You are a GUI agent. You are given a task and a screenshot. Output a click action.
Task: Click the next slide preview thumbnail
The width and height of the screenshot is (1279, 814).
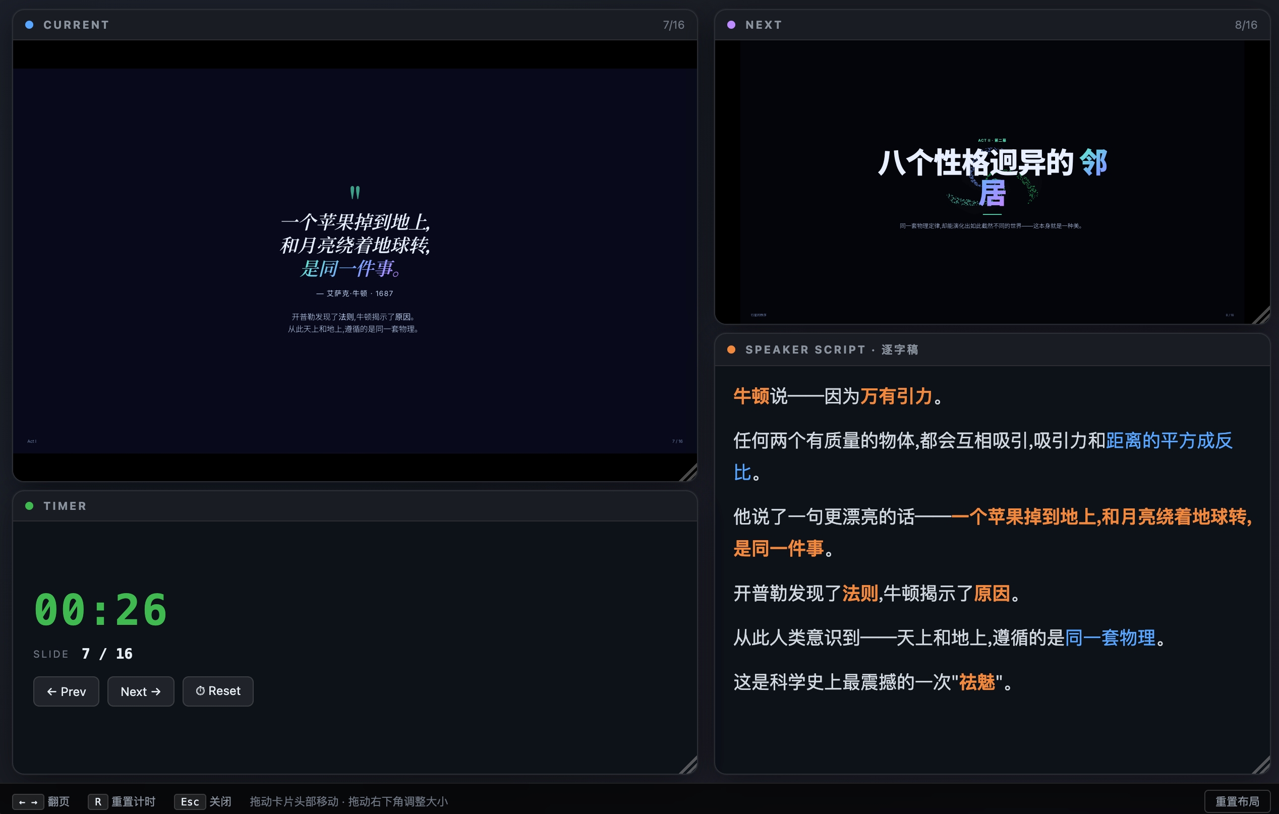click(992, 182)
